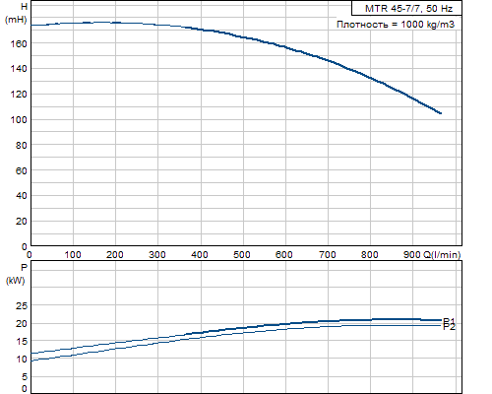492x394 pixels.
Task: Click the 700 tick on the flow axis
Action: 327,255
